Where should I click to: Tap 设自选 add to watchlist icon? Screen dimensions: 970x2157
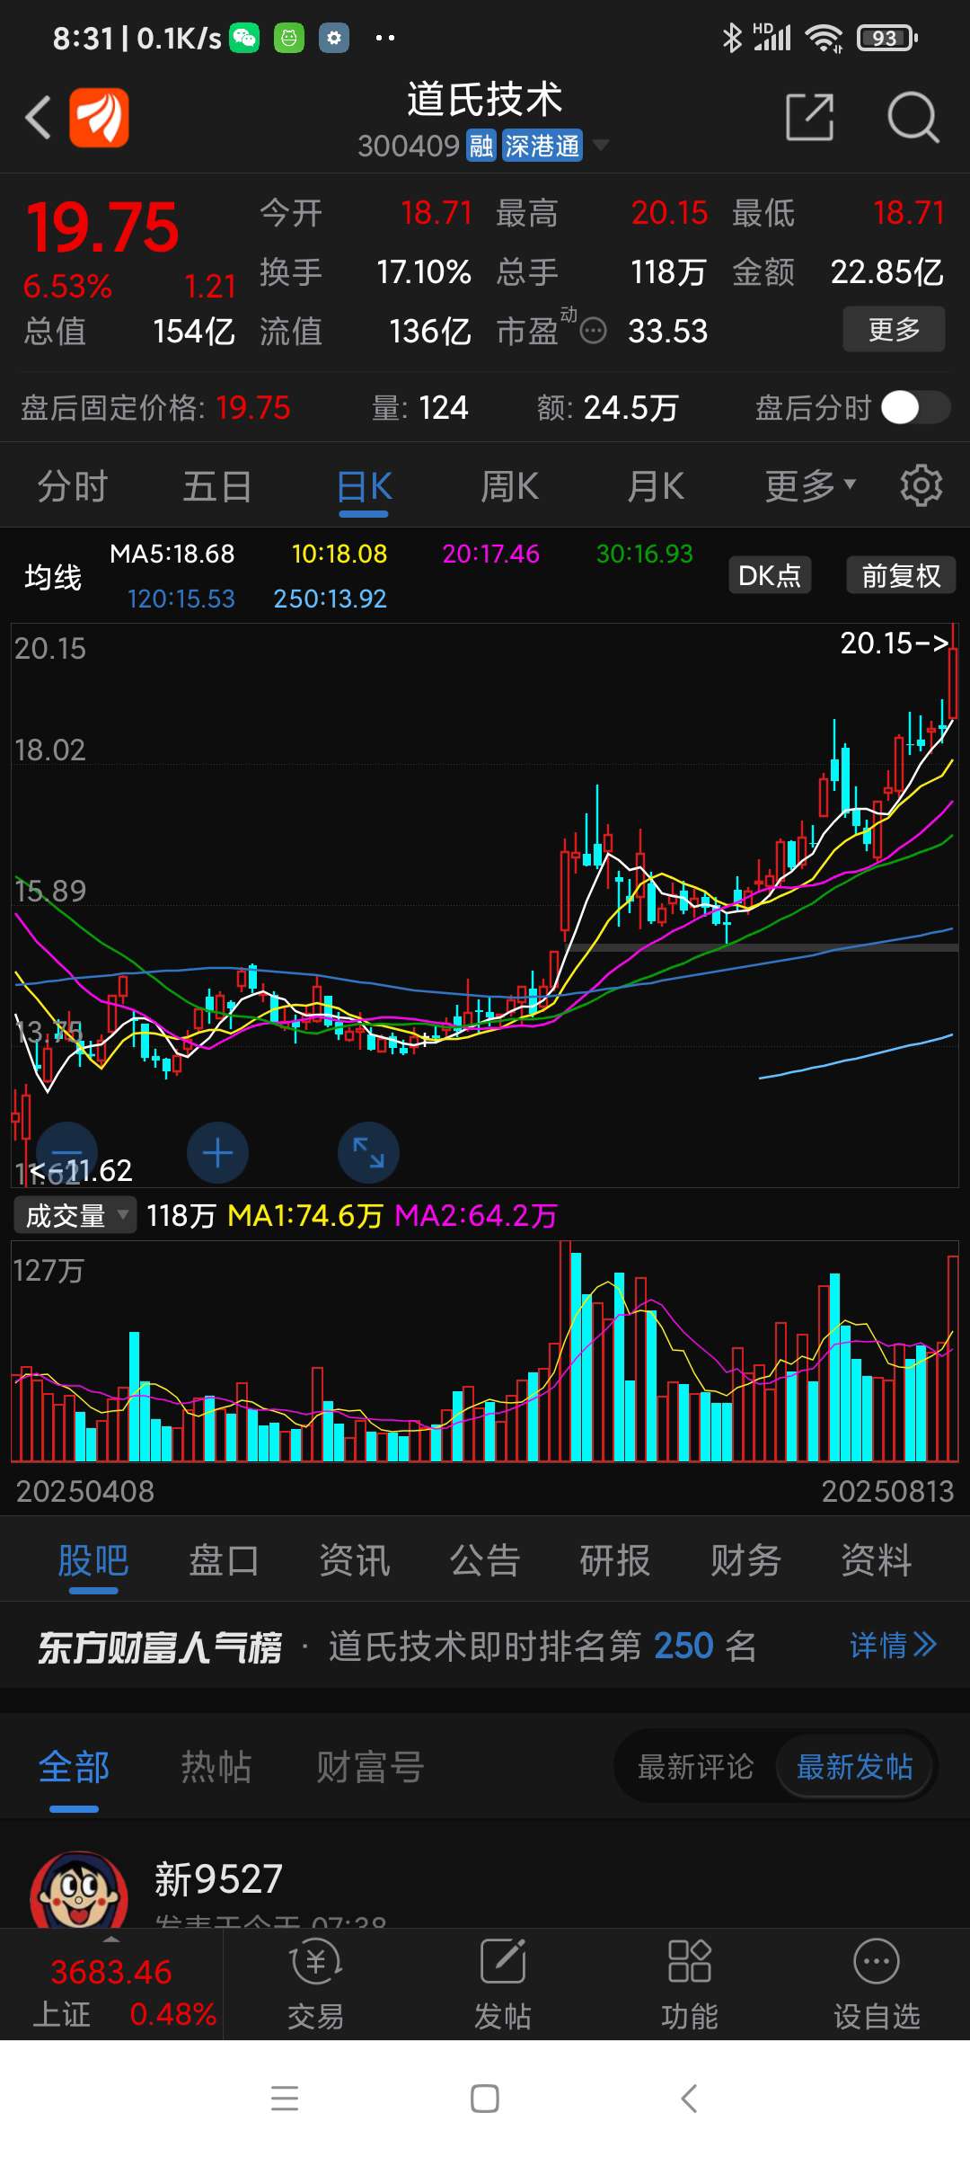(x=877, y=1984)
